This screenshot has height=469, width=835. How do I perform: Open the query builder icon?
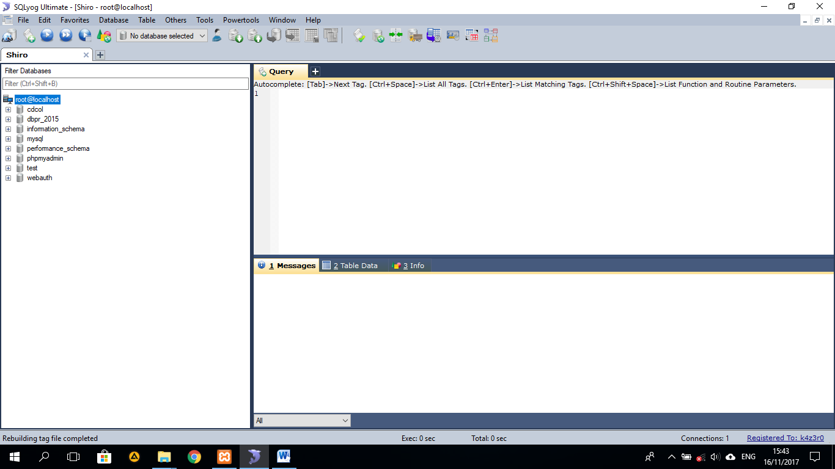click(x=472, y=35)
